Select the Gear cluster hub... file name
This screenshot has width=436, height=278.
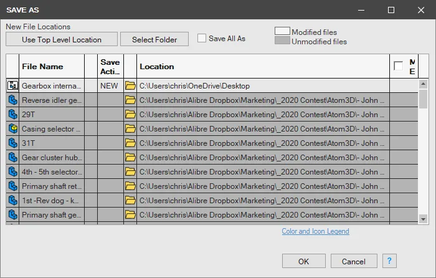tap(52, 158)
